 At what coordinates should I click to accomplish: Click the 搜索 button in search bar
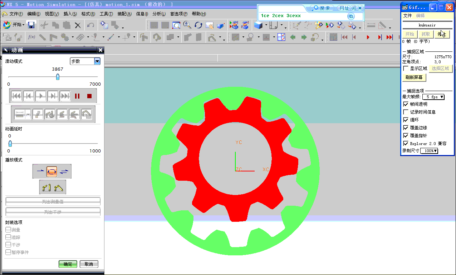click(x=322, y=8)
